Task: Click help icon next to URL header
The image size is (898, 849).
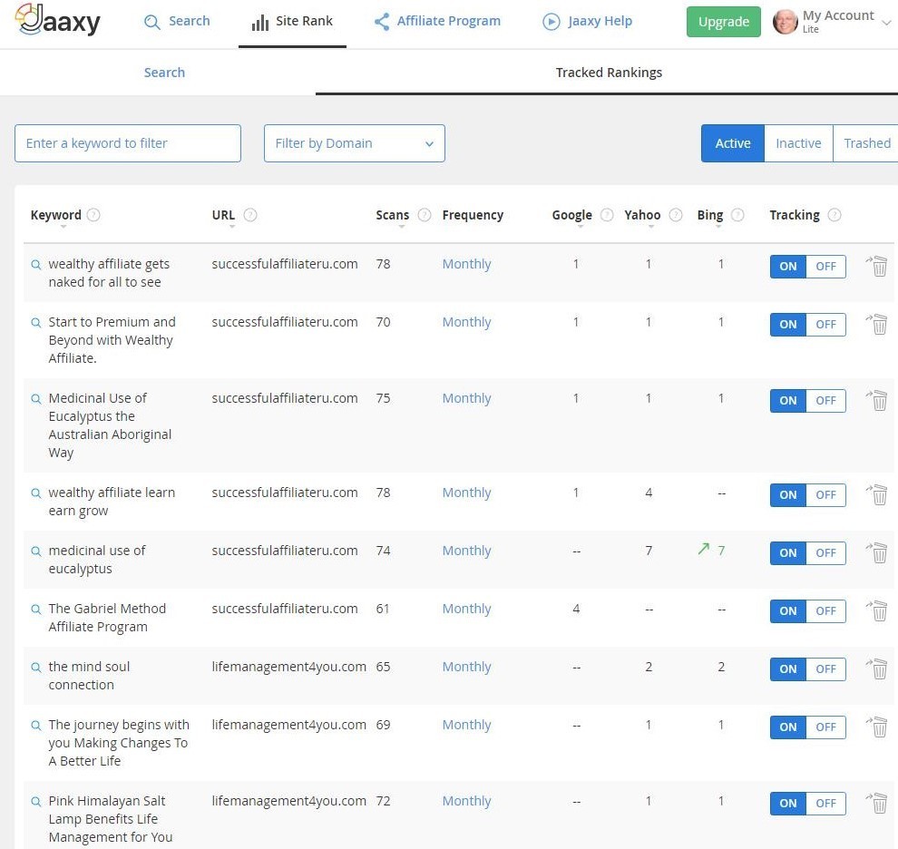Action: 250,215
